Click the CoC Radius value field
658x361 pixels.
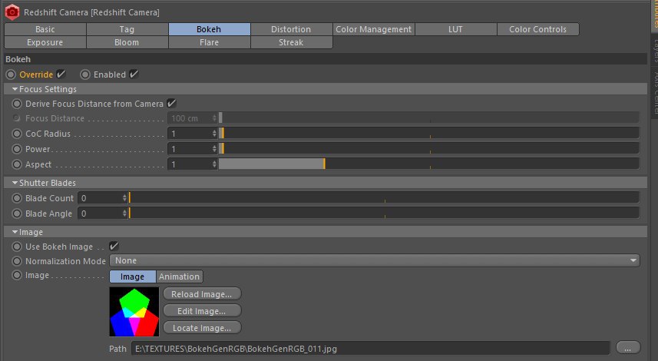(190, 134)
